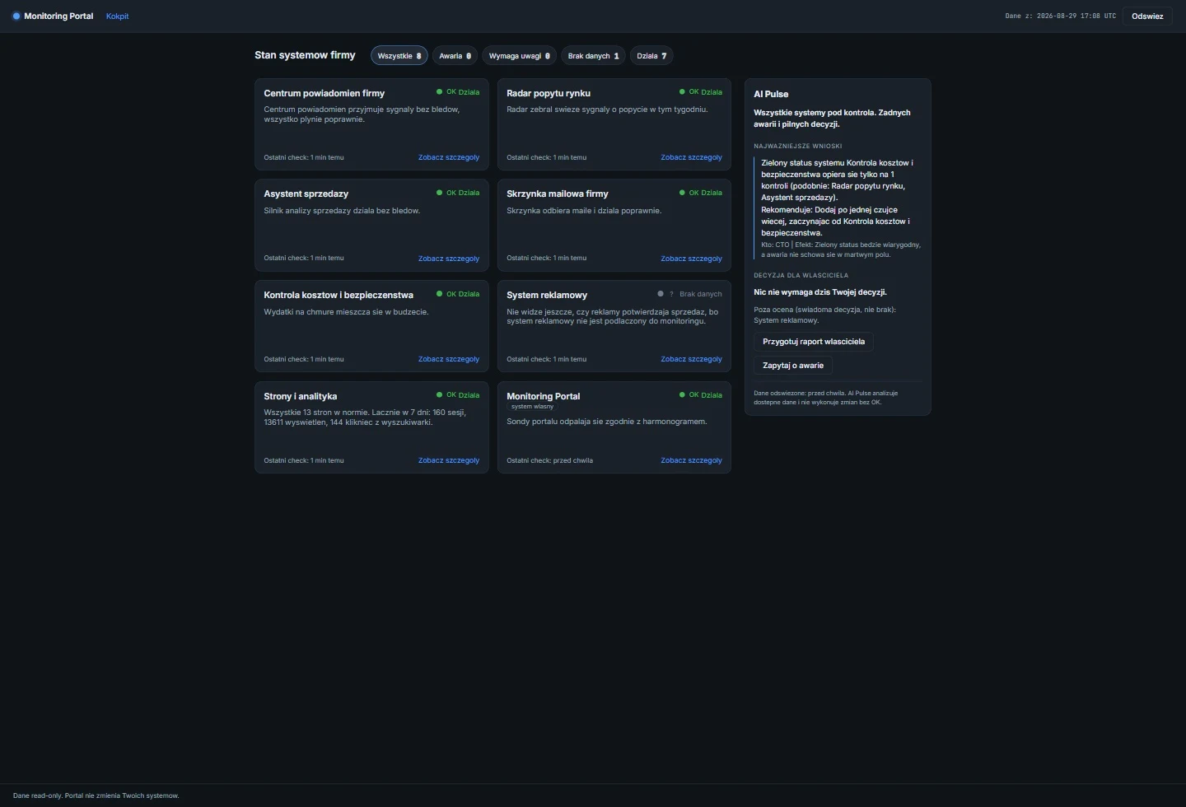Click "Nic nie wymaga dzis Twojej decyzji." text
The image size is (1186, 807).
tap(820, 292)
